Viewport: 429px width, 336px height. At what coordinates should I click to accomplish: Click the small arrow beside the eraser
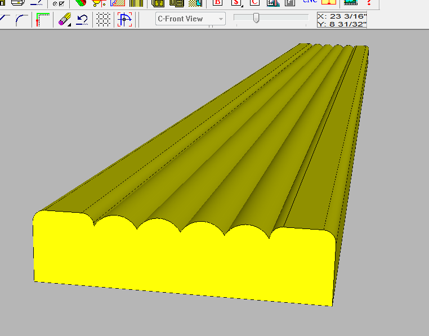pyautogui.click(x=69, y=25)
